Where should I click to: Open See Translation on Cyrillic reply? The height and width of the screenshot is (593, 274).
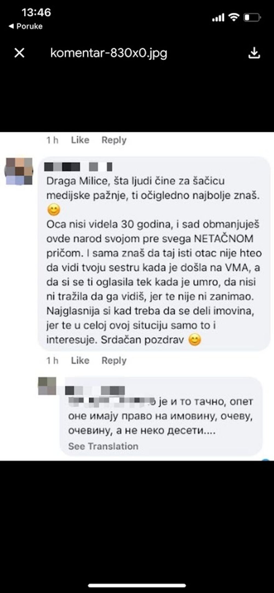point(103,446)
